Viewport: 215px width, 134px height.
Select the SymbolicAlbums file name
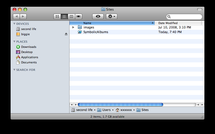(96, 32)
